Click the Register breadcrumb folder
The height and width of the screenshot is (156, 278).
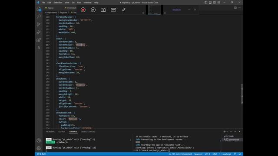tap(63, 13)
